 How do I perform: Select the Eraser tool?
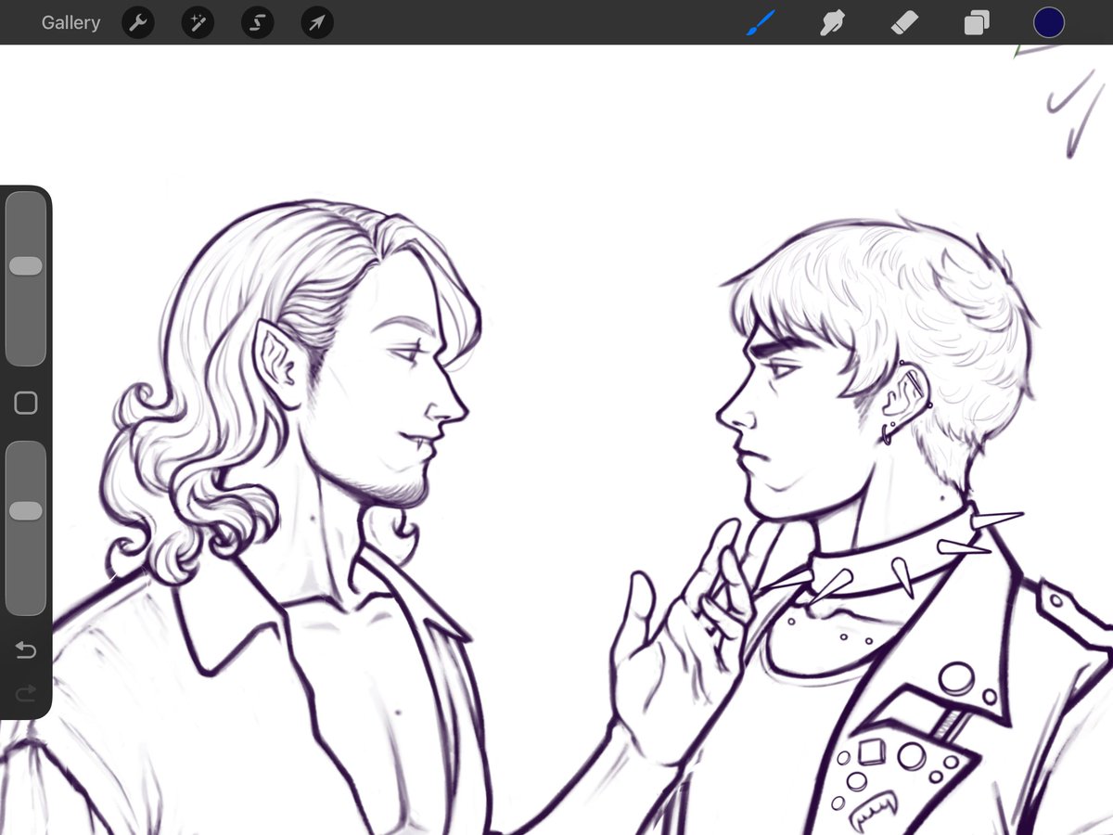pos(904,23)
